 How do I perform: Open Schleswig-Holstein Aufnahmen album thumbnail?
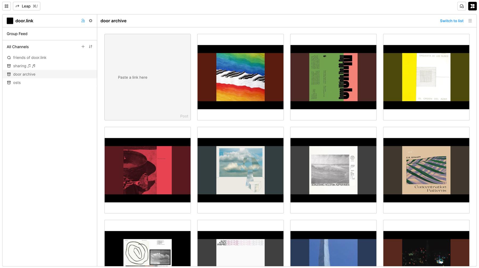tap(333, 170)
